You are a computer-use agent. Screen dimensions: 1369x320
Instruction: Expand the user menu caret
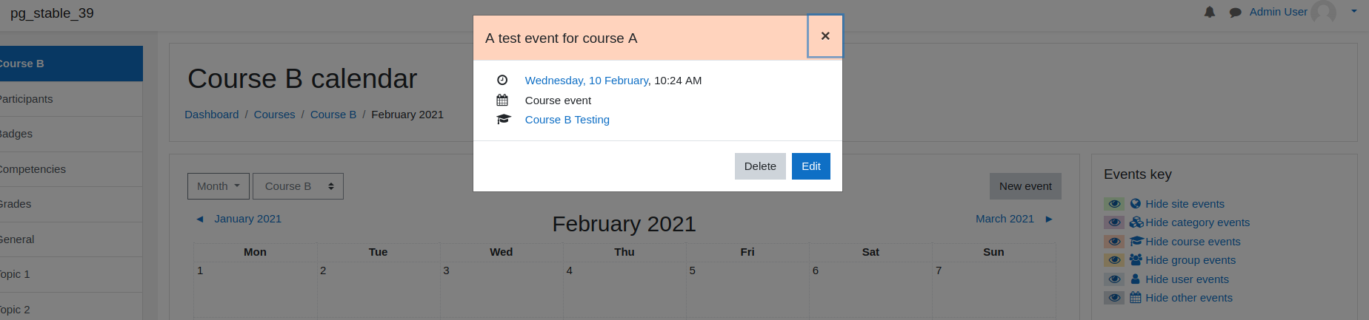click(1354, 12)
